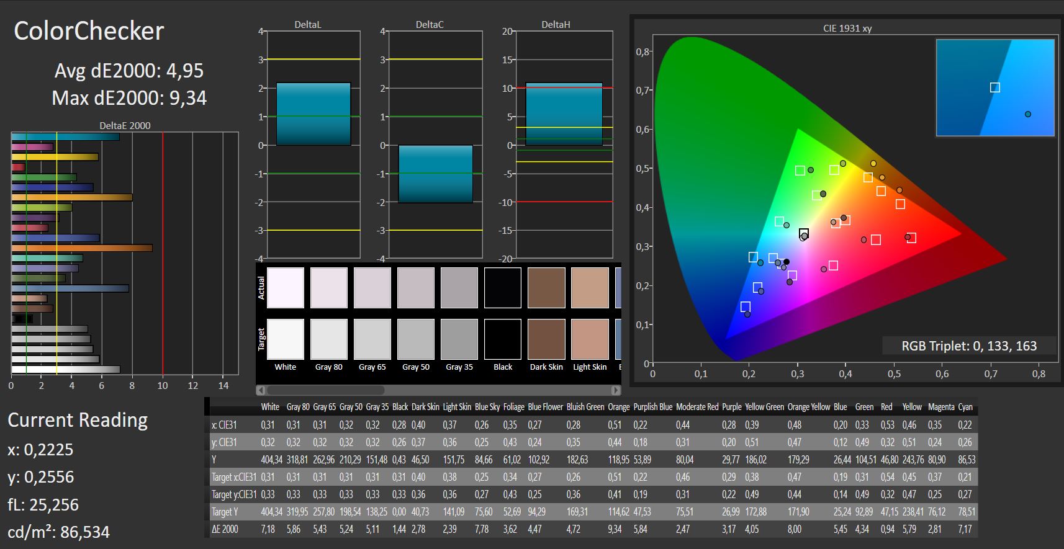Choose the Target Light Skin swatch
This screenshot has width=1064, height=549.
[590, 339]
